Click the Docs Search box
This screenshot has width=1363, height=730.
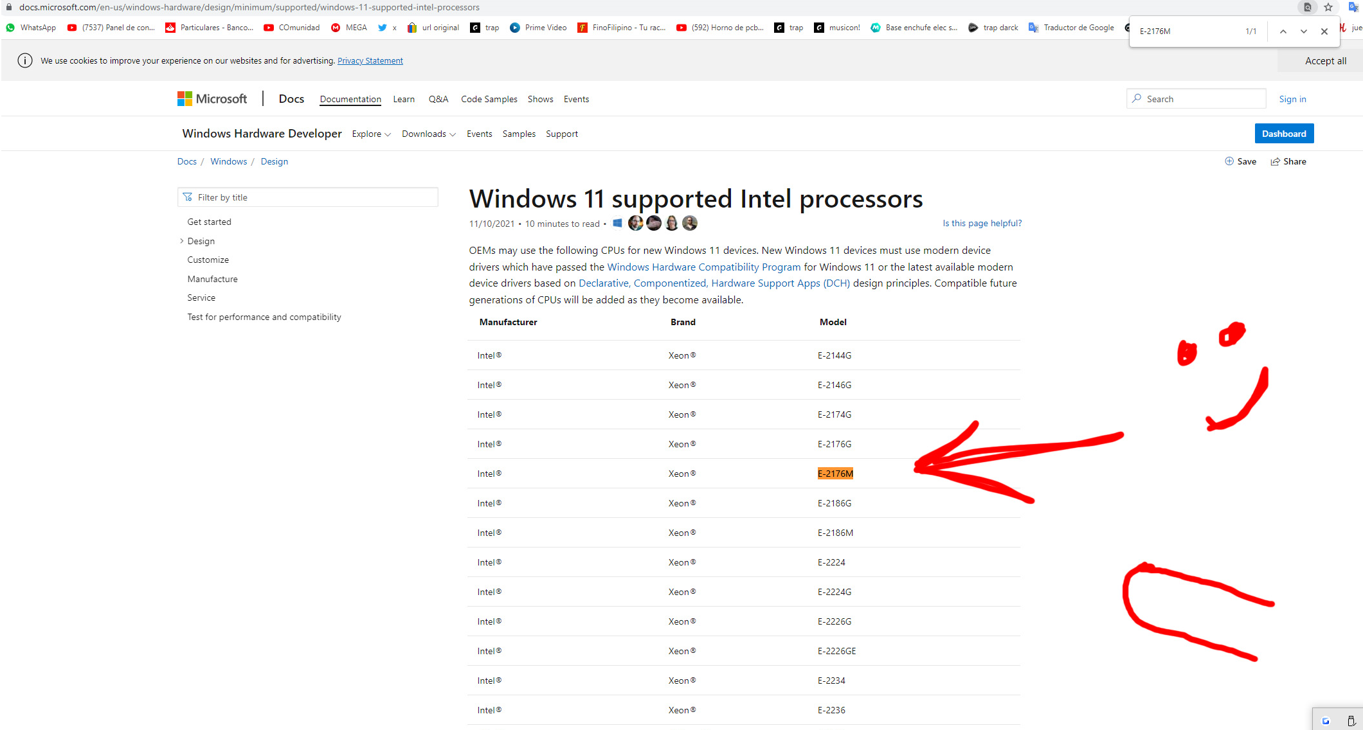click(1196, 99)
